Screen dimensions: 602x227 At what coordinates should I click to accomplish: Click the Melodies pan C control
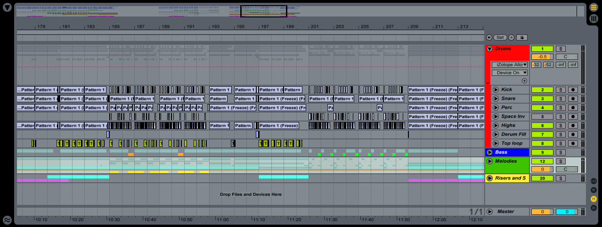567,169
